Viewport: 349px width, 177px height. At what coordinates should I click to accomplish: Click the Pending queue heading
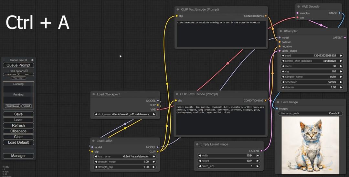point(18,95)
